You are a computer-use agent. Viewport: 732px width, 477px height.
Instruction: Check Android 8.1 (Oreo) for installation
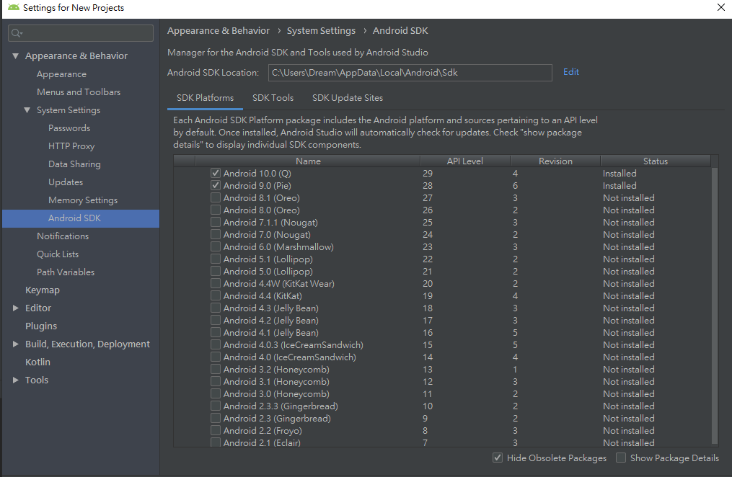pyautogui.click(x=215, y=197)
